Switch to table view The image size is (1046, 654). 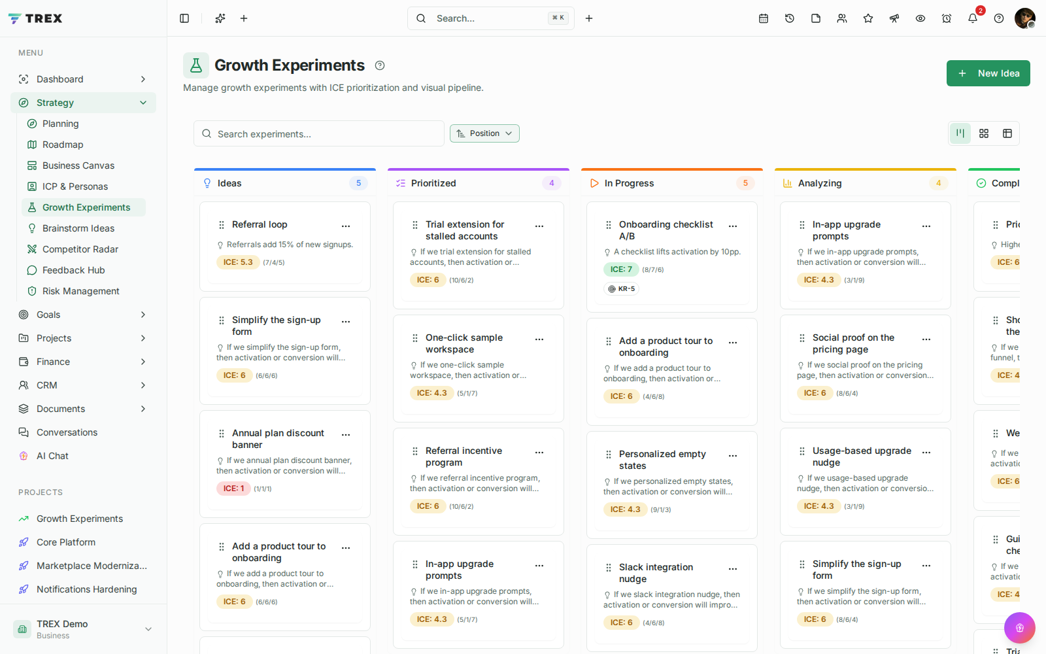click(1007, 133)
